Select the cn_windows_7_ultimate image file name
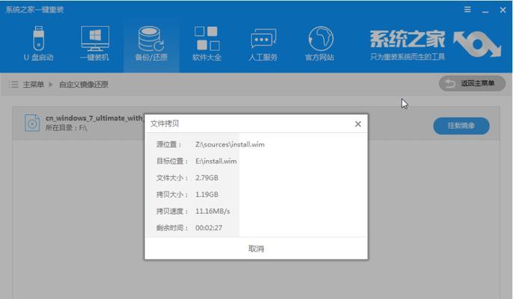 94,118
